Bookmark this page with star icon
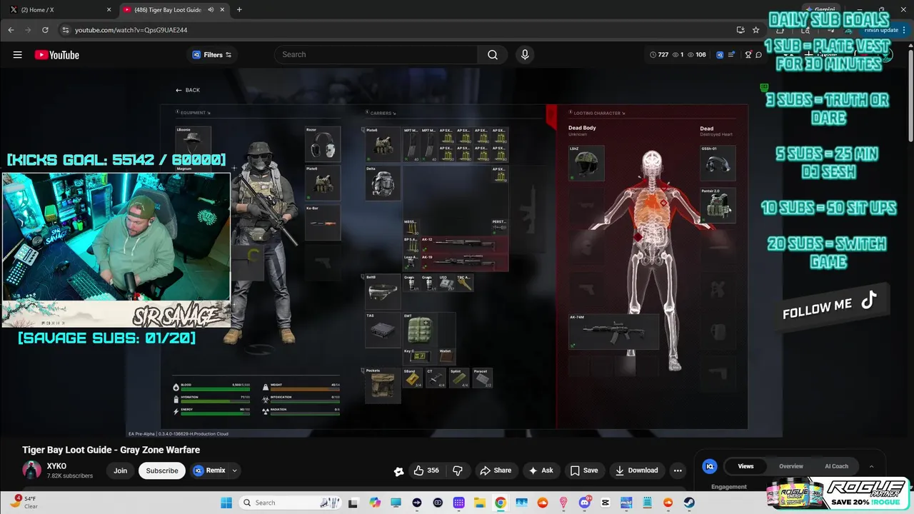This screenshot has height=514, width=914. [x=755, y=30]
